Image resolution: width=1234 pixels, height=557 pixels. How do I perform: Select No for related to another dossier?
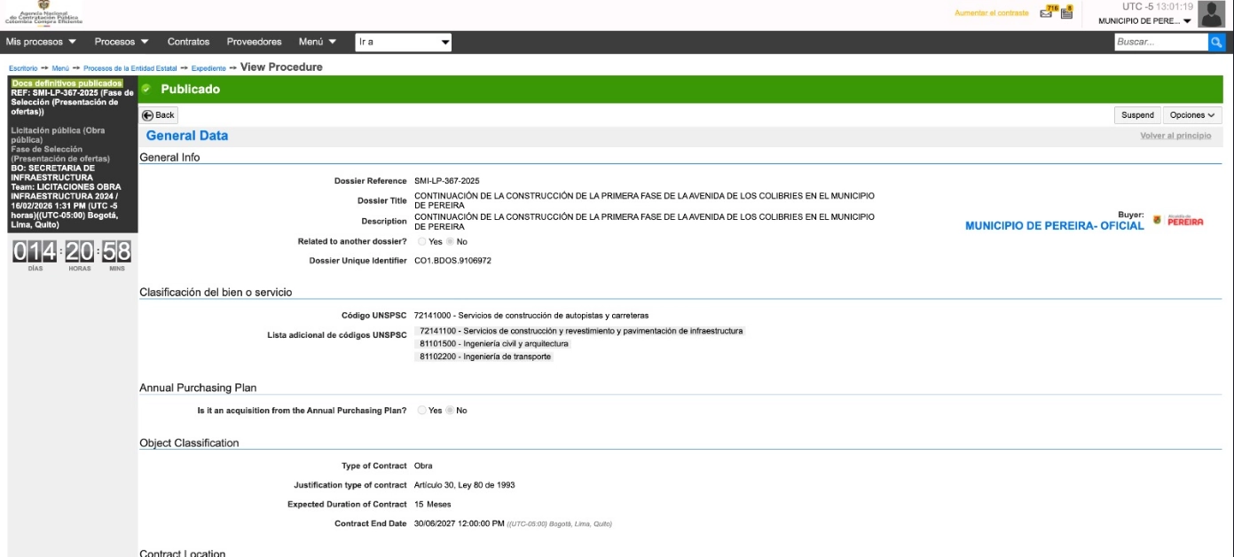[450, 241]
